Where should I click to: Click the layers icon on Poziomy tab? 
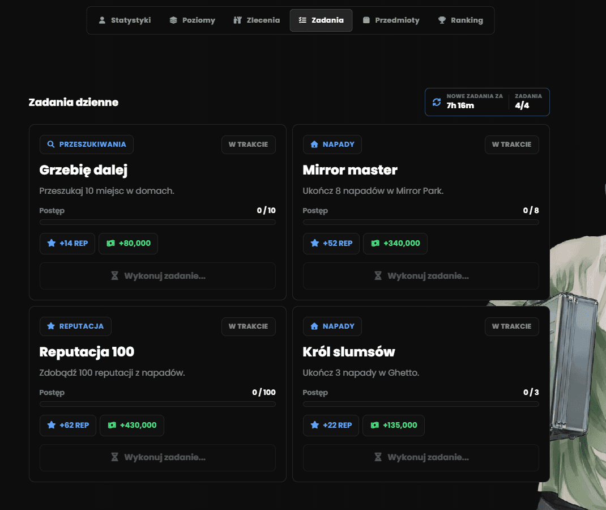pos(173,20)
